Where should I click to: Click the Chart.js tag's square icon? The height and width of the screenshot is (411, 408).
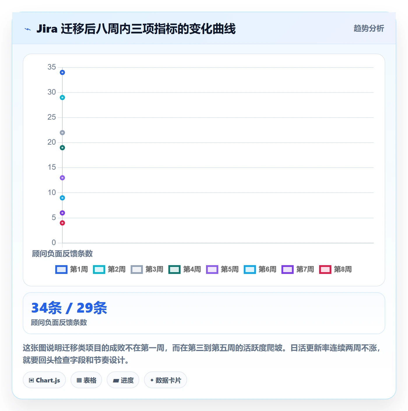(x=31, y=380)
